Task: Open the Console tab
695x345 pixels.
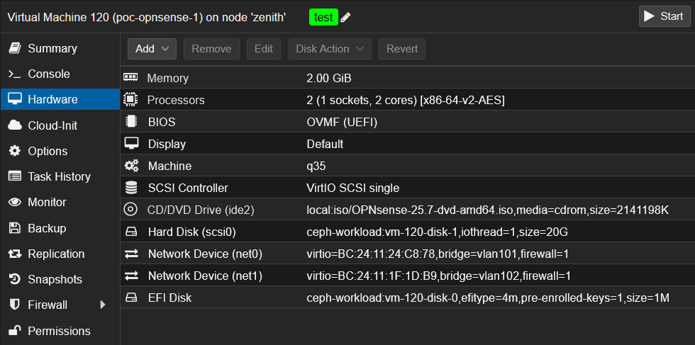Action: tap(48, 74)
